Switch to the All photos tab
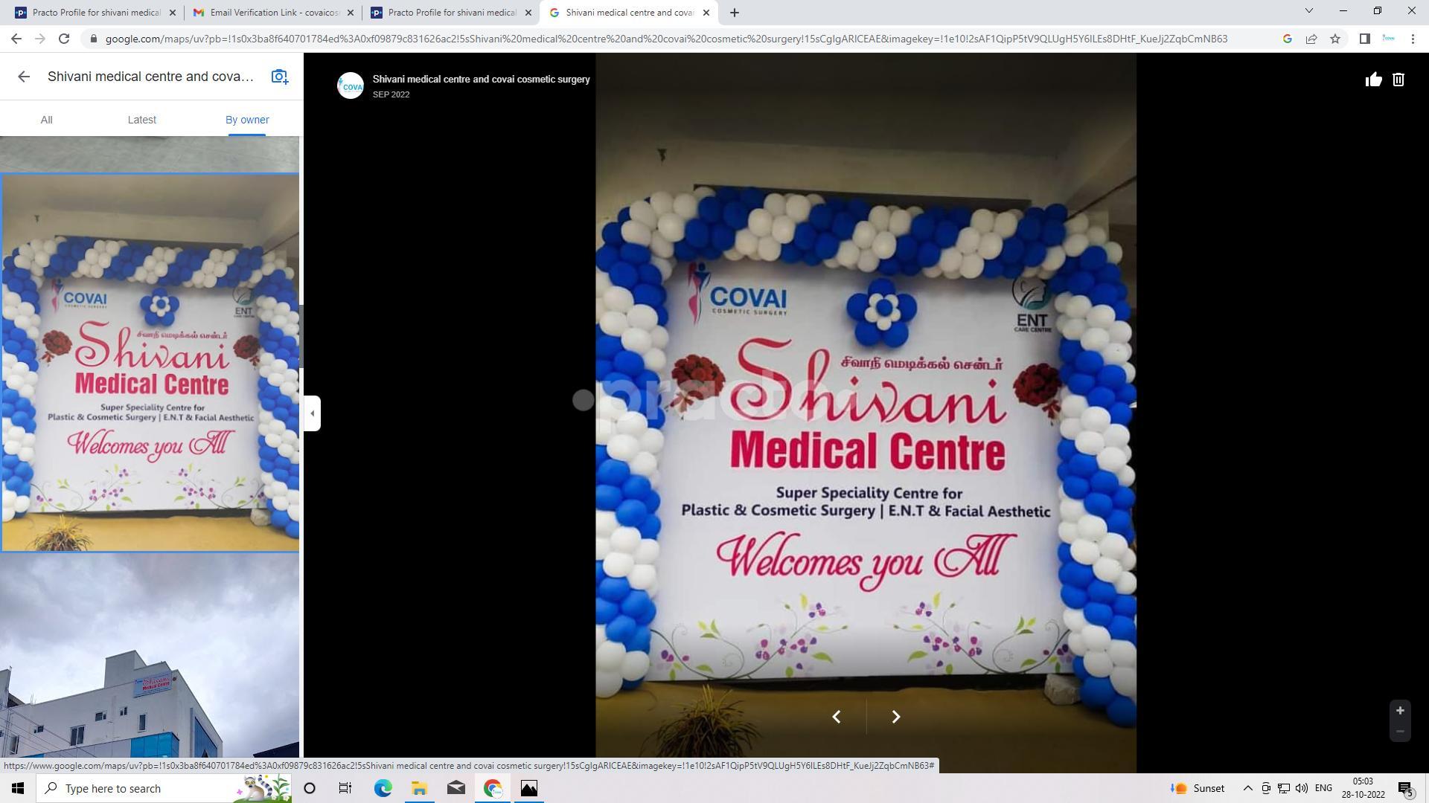This screenshot has height=803, width=1429. (x=46, y=120)
